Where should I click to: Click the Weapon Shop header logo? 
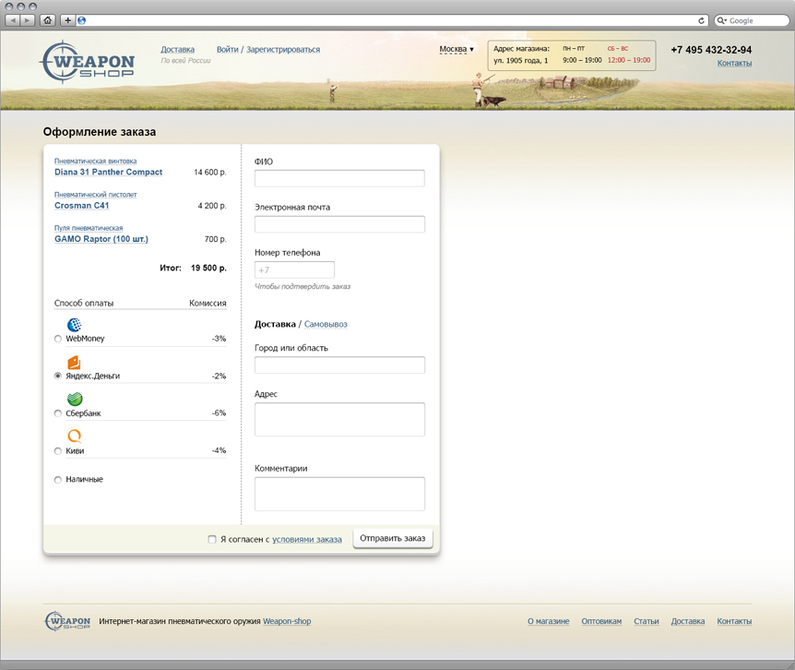[x=88, y=62]
